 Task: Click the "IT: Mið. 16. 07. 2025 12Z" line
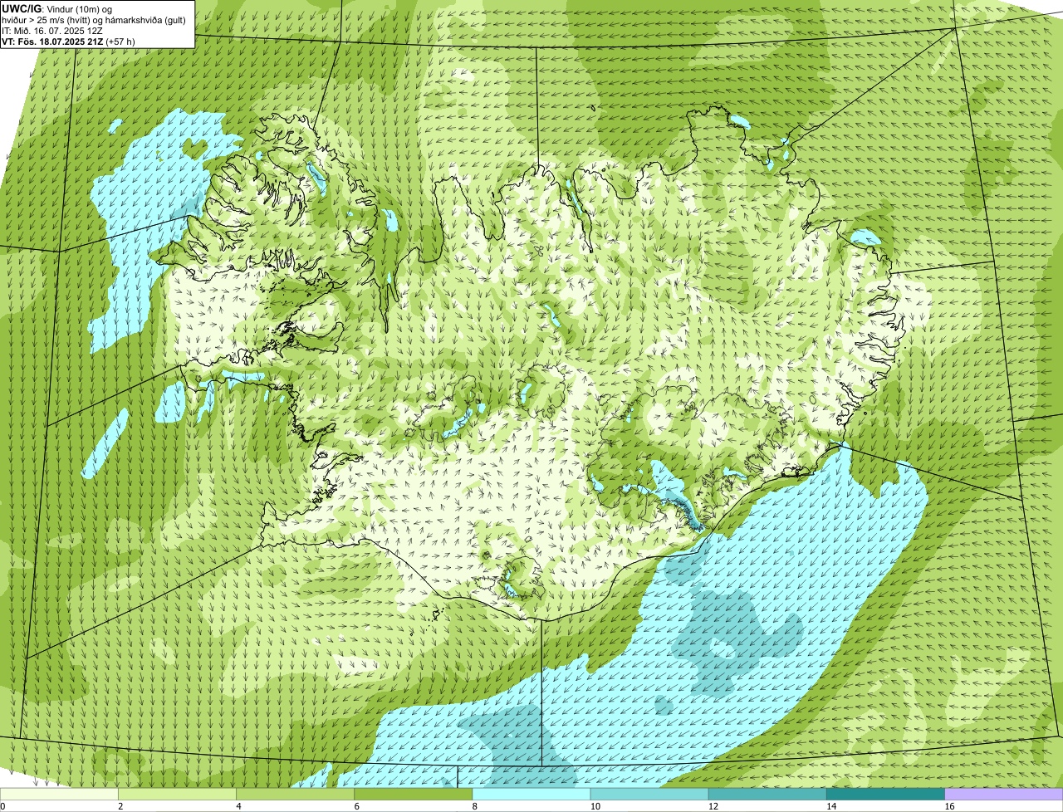[52, 30]
